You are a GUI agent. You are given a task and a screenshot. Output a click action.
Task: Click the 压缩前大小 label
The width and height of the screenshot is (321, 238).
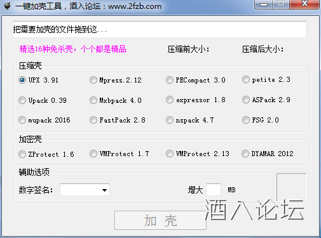188,50
